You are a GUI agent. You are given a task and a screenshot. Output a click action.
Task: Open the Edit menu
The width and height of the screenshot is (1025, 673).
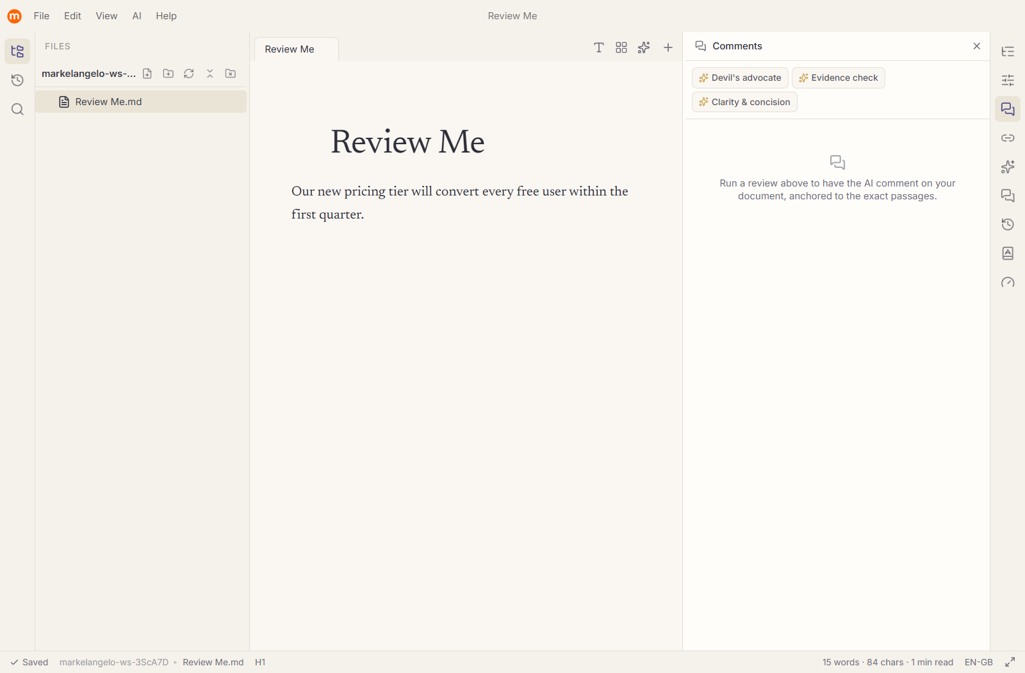coord(72,16)
